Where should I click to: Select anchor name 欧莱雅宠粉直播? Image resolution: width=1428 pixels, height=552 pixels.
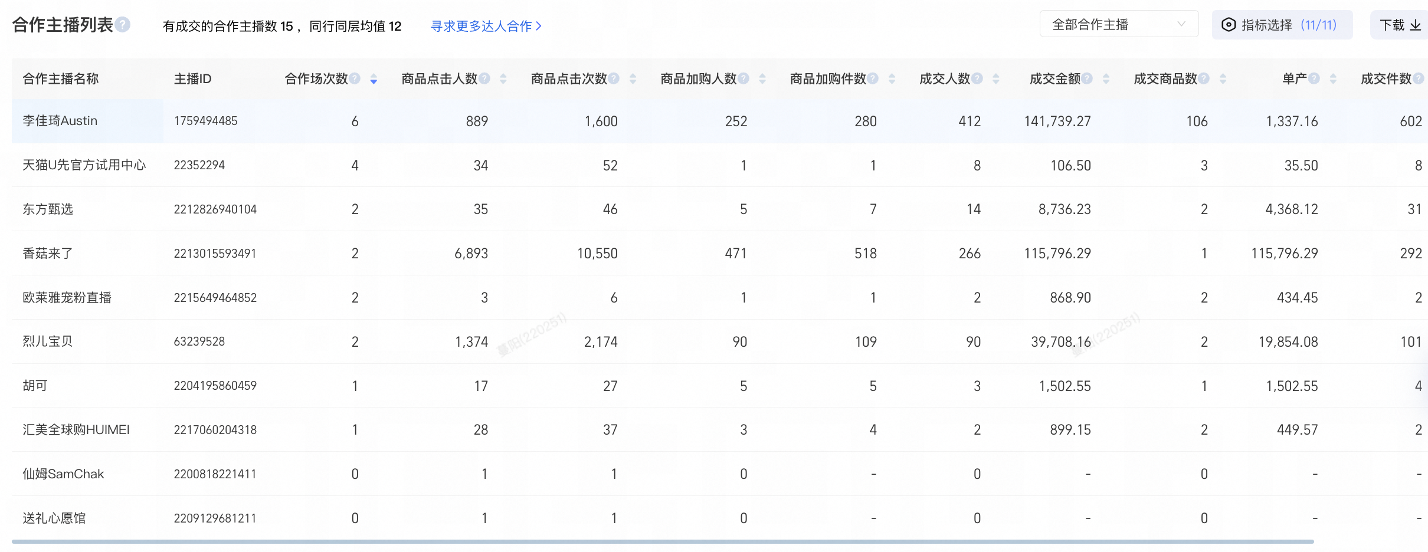[x=67, y=298]
